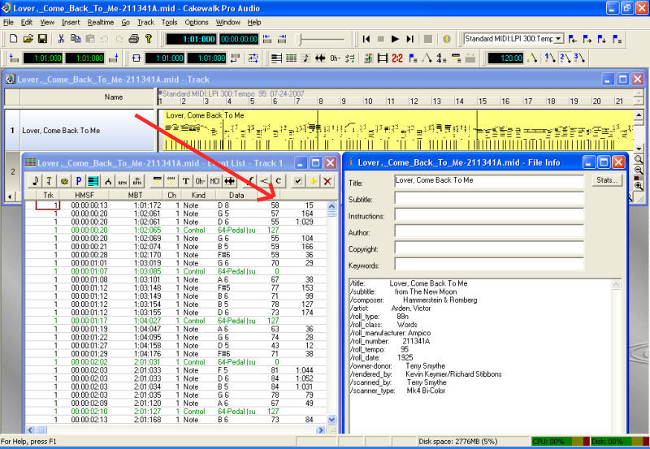
Task: Click the zoom in magnifier in Track view
Action: pyautogui.click(x=639, y=186)
